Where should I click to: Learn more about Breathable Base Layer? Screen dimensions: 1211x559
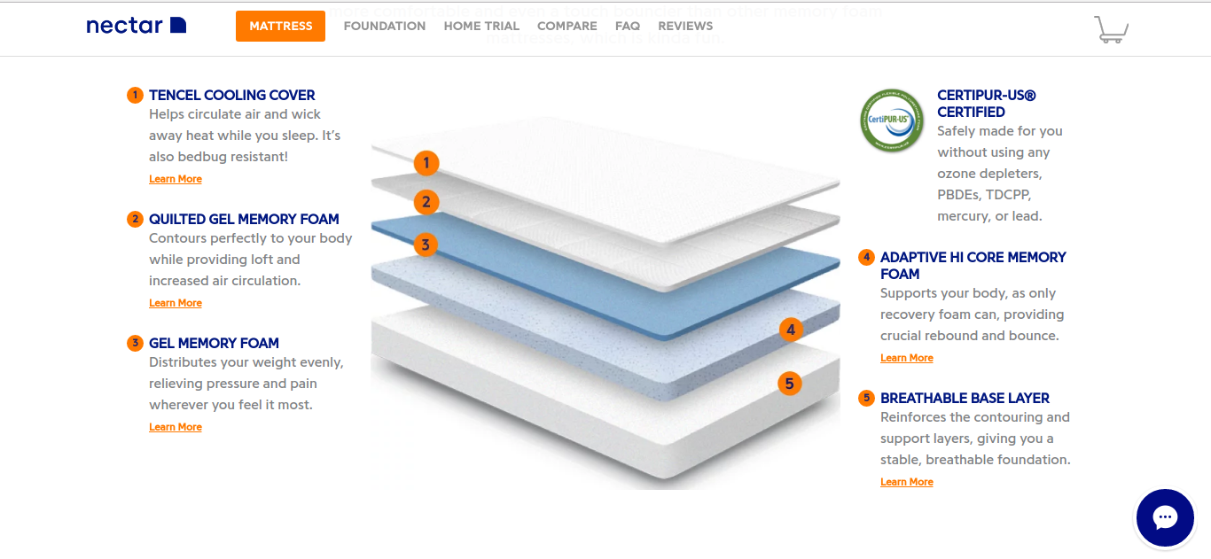pyautogui.click(x=907, y=482)
